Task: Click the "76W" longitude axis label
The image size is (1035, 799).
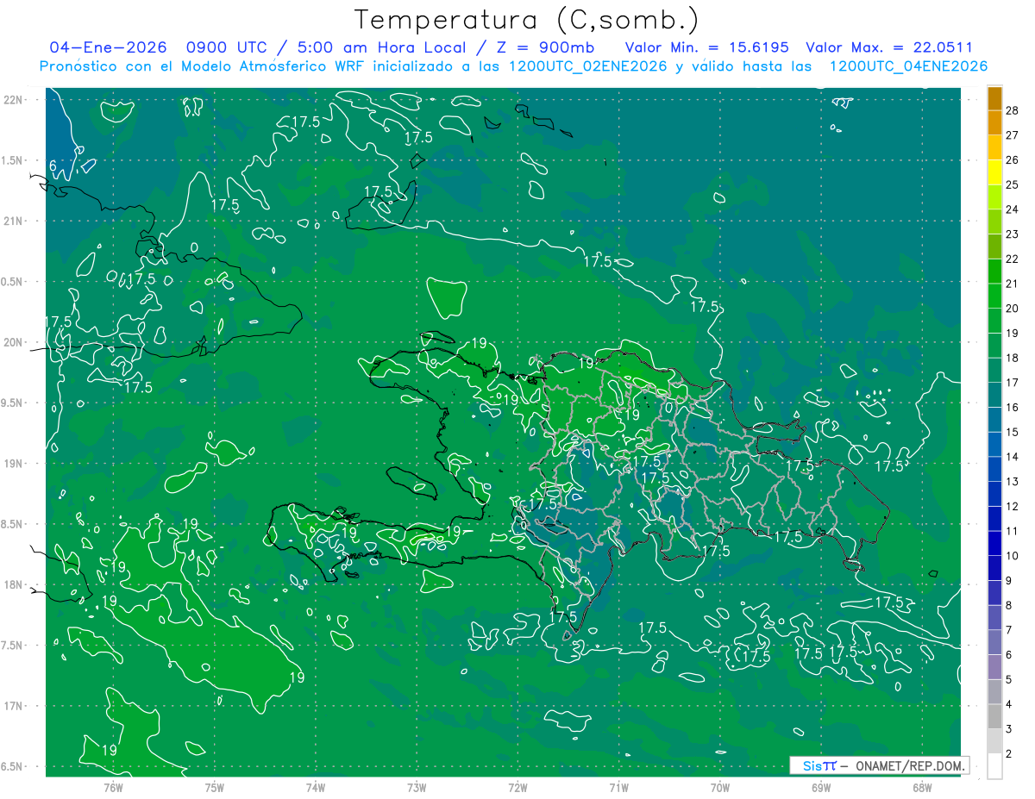Action: [113, 788]
